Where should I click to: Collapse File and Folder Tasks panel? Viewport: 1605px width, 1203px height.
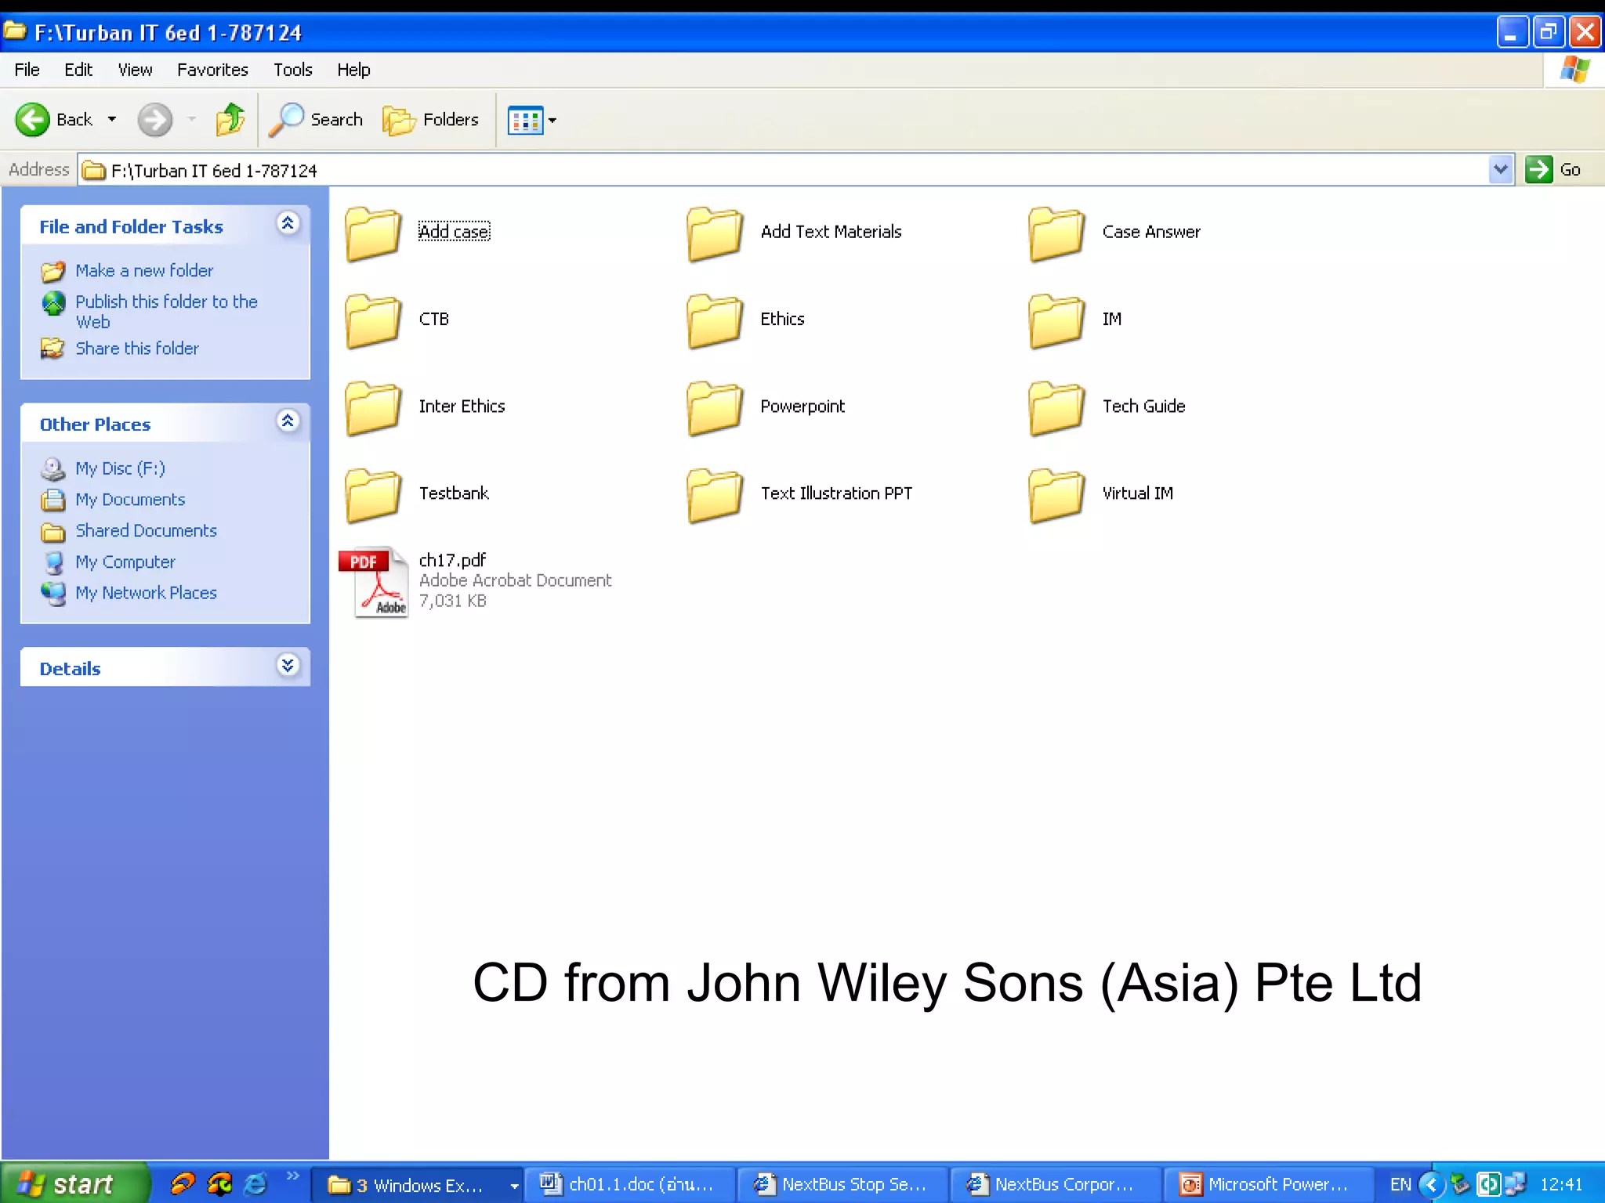click(x=288, y=224)
